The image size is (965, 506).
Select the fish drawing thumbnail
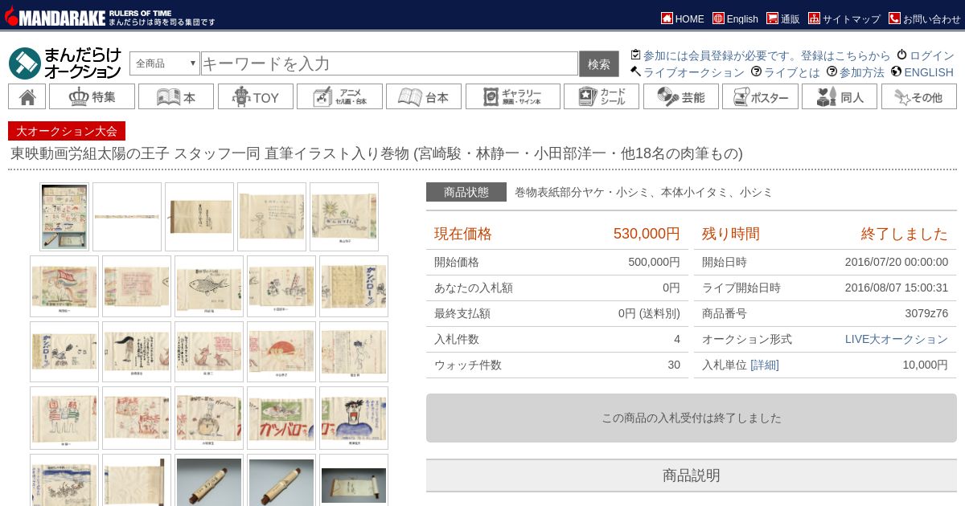(x=209, y=286)
